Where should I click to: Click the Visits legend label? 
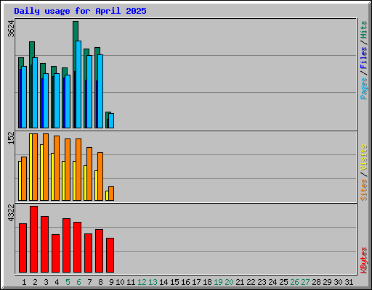pyautogui.click(x=364, y=157)
